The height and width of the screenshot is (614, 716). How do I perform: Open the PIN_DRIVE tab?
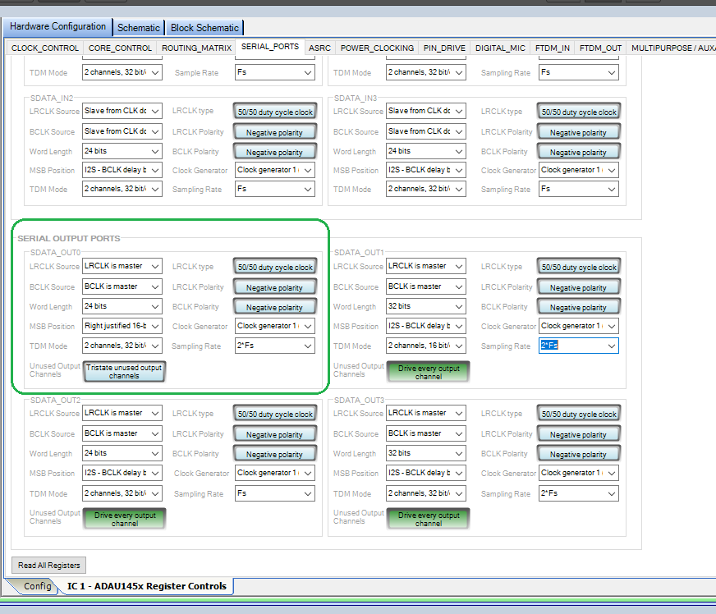pyautogui.click(x=444, y=48)
